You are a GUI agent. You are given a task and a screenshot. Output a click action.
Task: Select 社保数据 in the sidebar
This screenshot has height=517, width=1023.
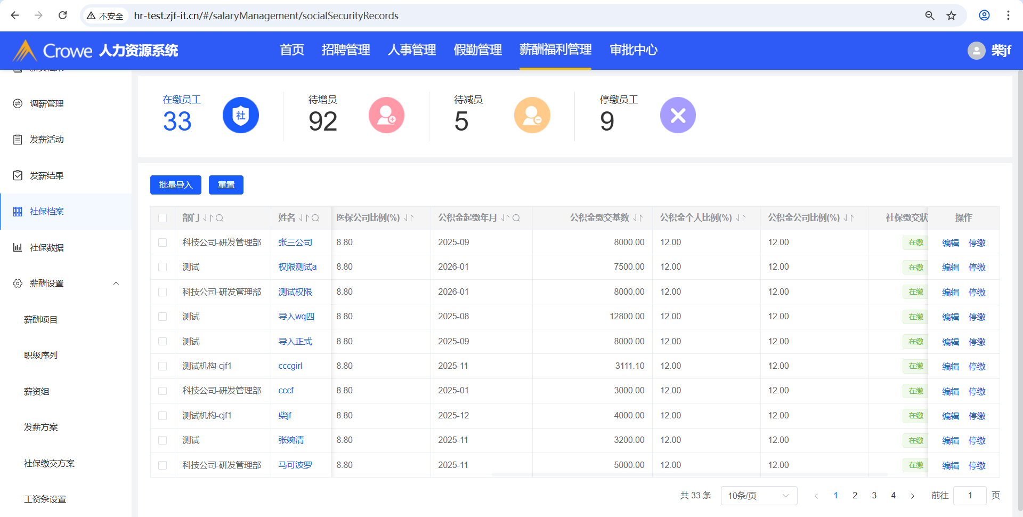click(x=47, y=247)
